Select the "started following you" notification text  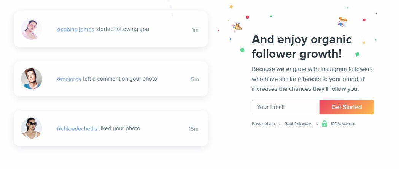[122, 29]
